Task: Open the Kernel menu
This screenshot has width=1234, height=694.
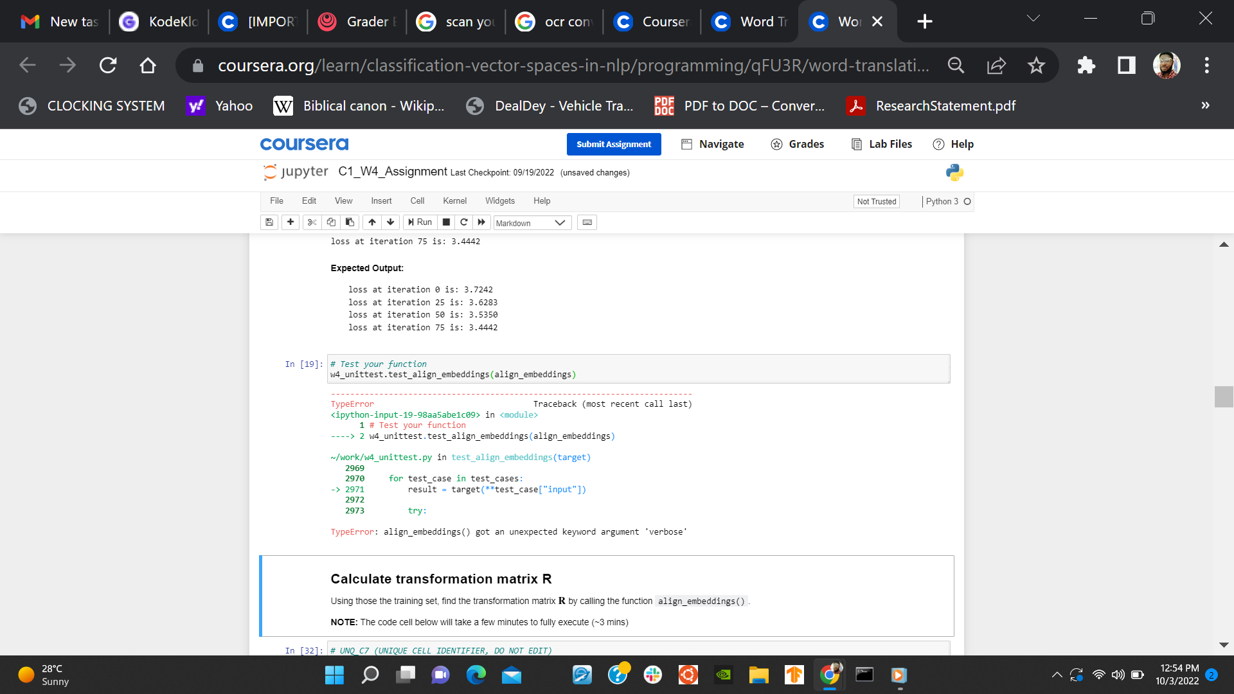Action: [x=454, y=201]
